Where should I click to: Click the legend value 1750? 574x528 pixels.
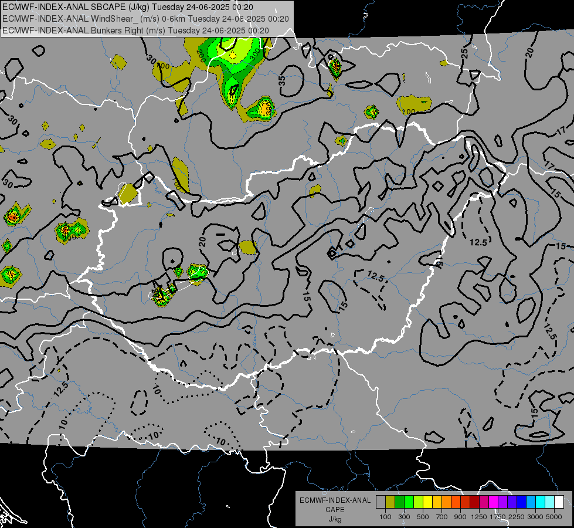[498, 517]
